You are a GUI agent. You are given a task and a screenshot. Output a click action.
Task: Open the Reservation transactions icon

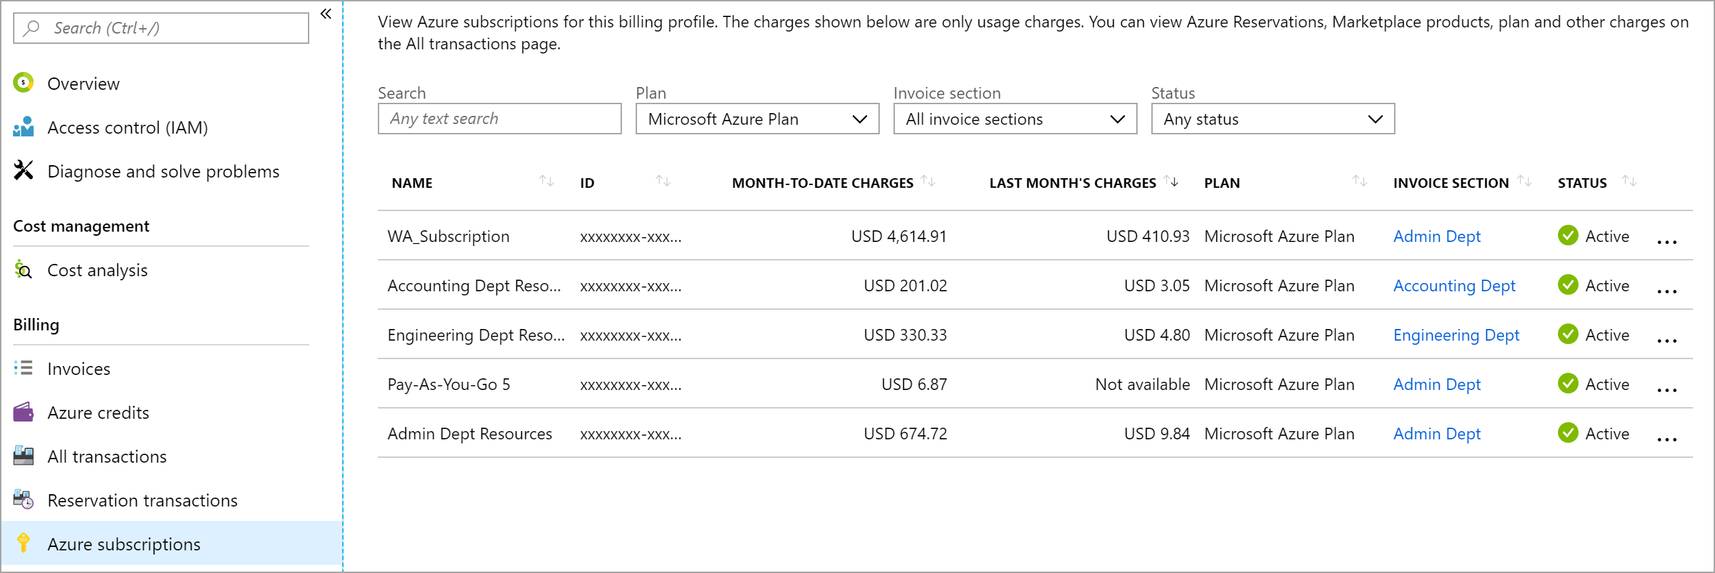pos(23,500)
